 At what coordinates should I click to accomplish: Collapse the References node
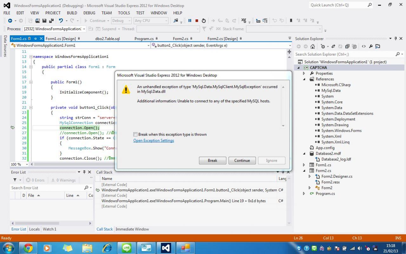point(304,79)
